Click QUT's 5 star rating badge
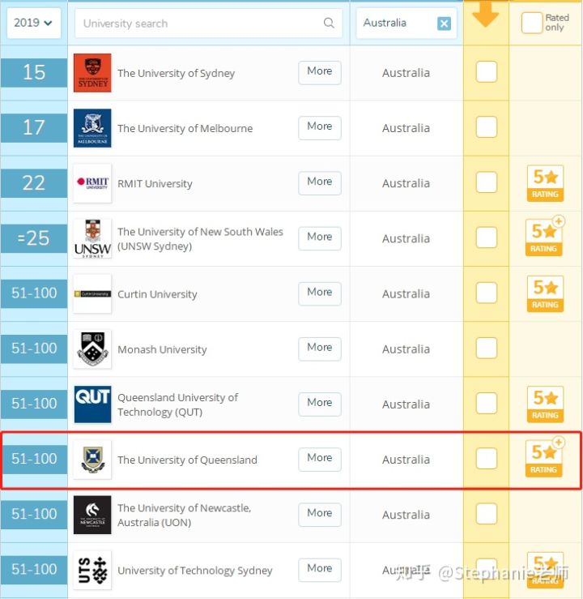This screenshot has height=599, width=583. click(545, 404)
